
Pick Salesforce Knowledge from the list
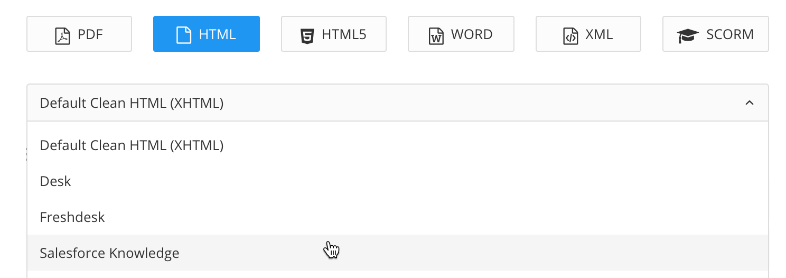pyautogui.click(x=109, y=253)
